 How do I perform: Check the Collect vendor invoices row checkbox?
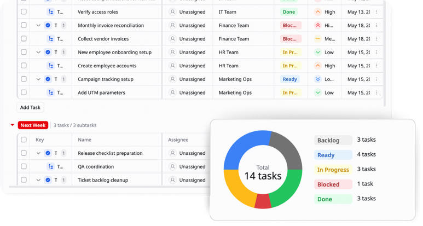coord(24,38)
